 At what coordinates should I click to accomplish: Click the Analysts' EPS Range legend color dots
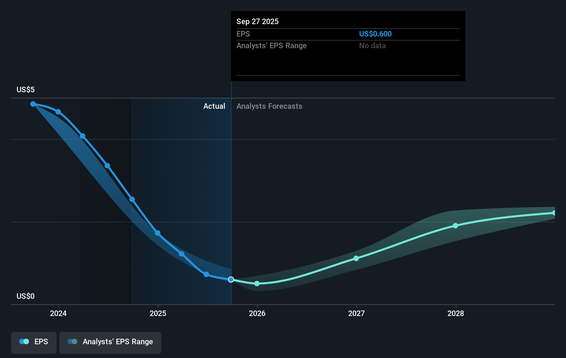pos(72,341)
